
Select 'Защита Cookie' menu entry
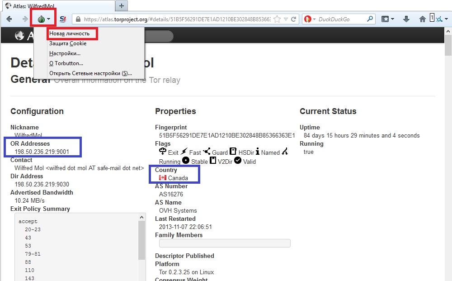68,43
